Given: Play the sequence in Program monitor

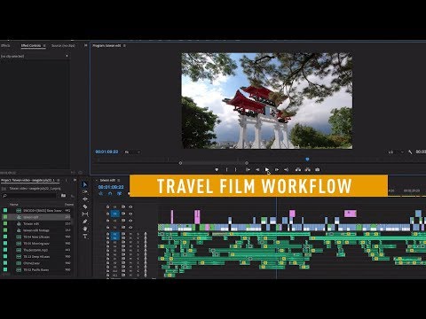Looking at the screenshot, I should pyautogui.click(x=267, y=169).
